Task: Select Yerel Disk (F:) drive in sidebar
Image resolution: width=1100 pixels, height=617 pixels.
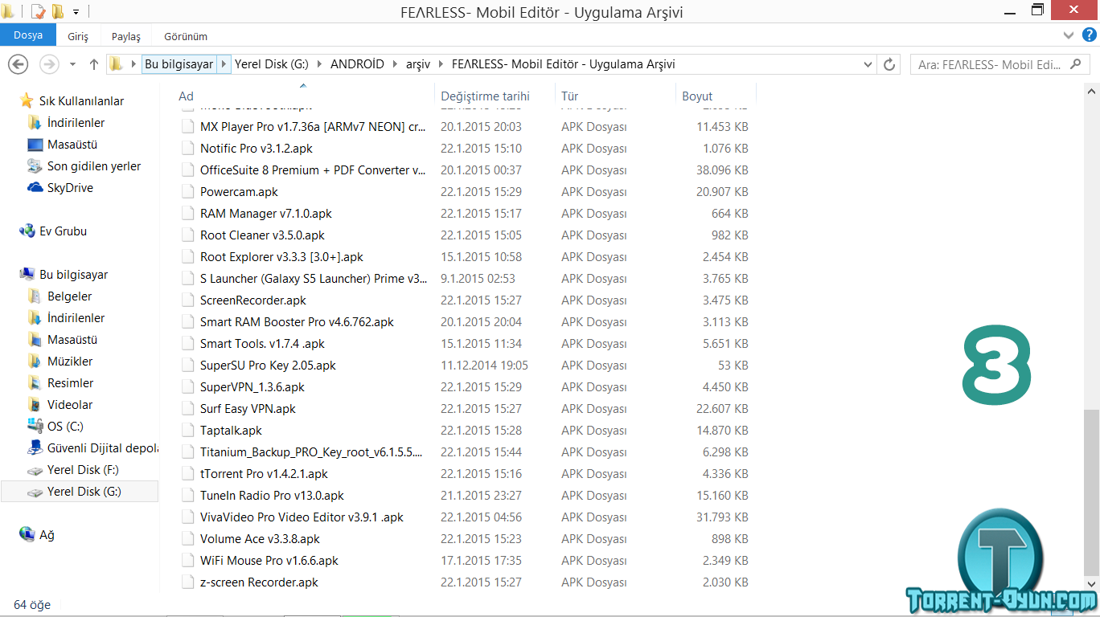Action: tap(83, 470)
